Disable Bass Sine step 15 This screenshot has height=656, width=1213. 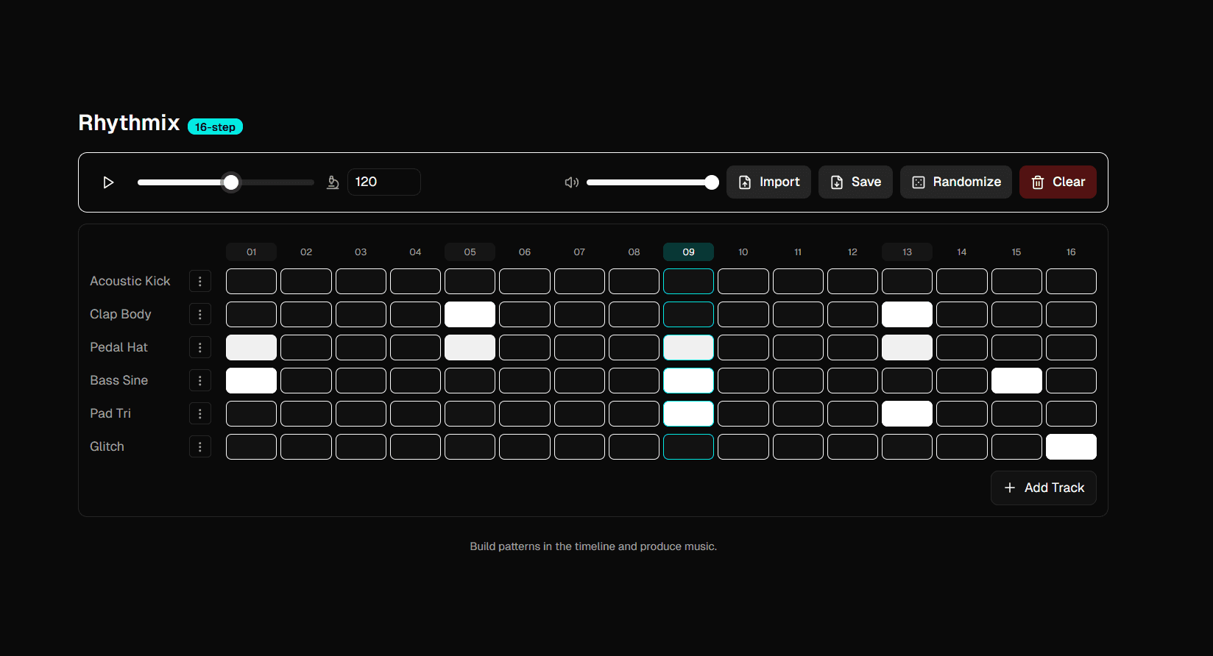click(x=1016, y=380)
